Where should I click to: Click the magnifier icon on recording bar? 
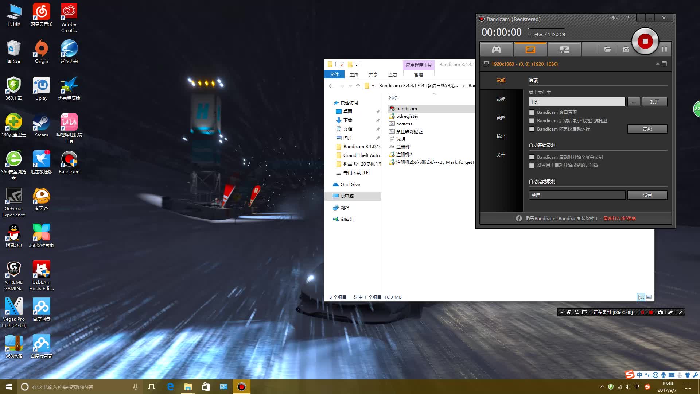(x=577, y=313)
